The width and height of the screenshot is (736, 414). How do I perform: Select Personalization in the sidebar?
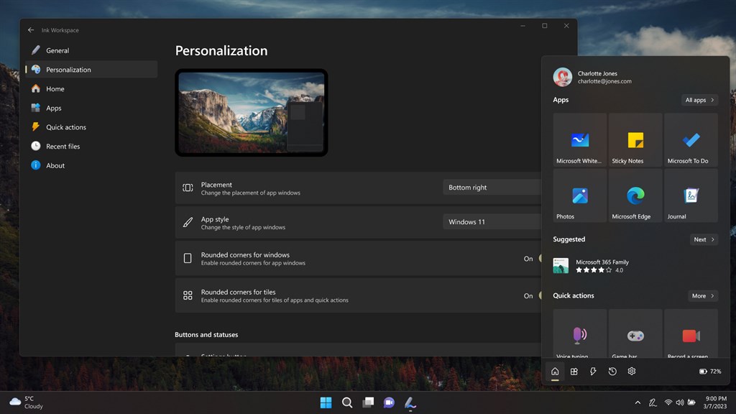point(91,70)
